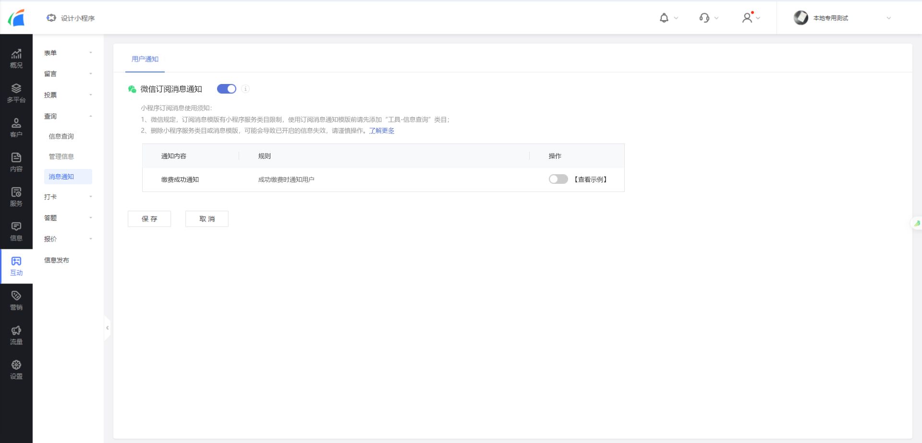Click the 本地专用测试 avatar image
Viewport: 922px width, 443px height.
pyautogui.click(x=801, y=18)
